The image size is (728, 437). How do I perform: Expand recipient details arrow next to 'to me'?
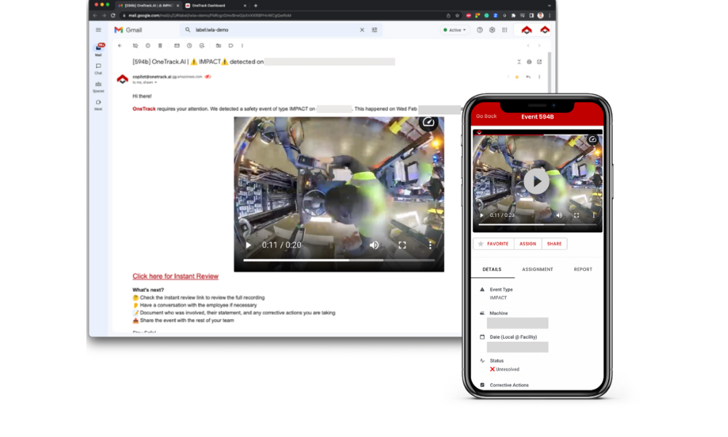pos(155,82)
